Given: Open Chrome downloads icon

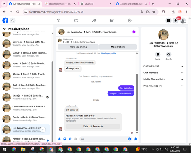Looking at the screenshot, I should click(173, 12).
